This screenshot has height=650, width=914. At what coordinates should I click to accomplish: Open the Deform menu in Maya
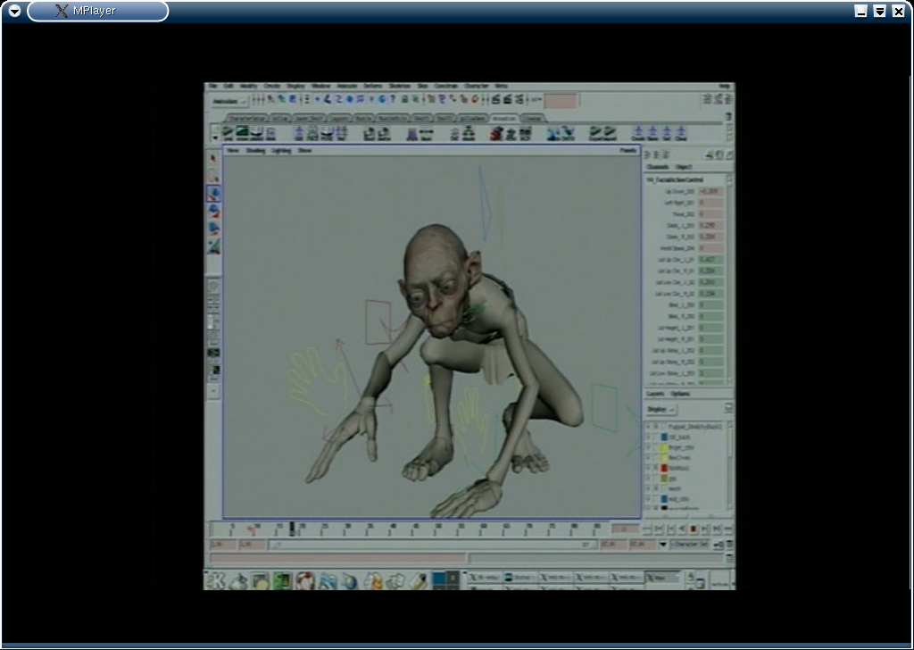pyautogui.click(x=373, y=87)
